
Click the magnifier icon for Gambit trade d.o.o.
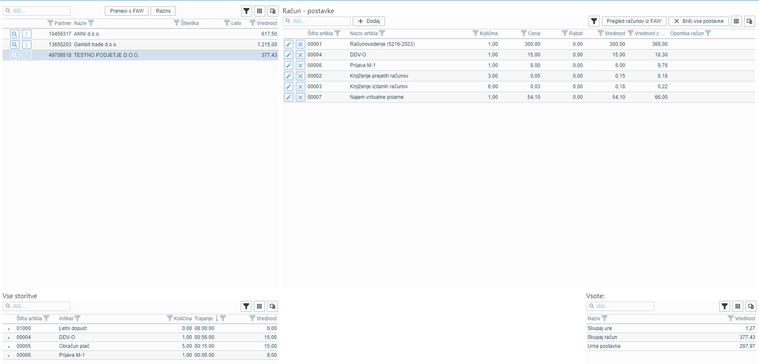[x=14, y=45]
